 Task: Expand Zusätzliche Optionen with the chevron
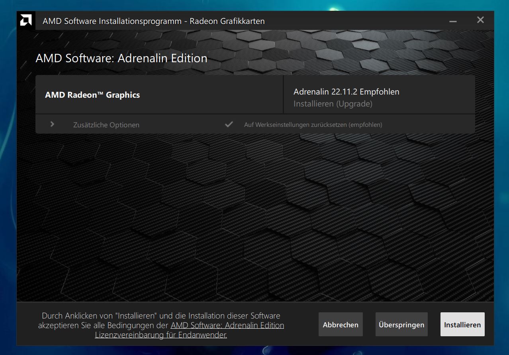tap(52, 124)
